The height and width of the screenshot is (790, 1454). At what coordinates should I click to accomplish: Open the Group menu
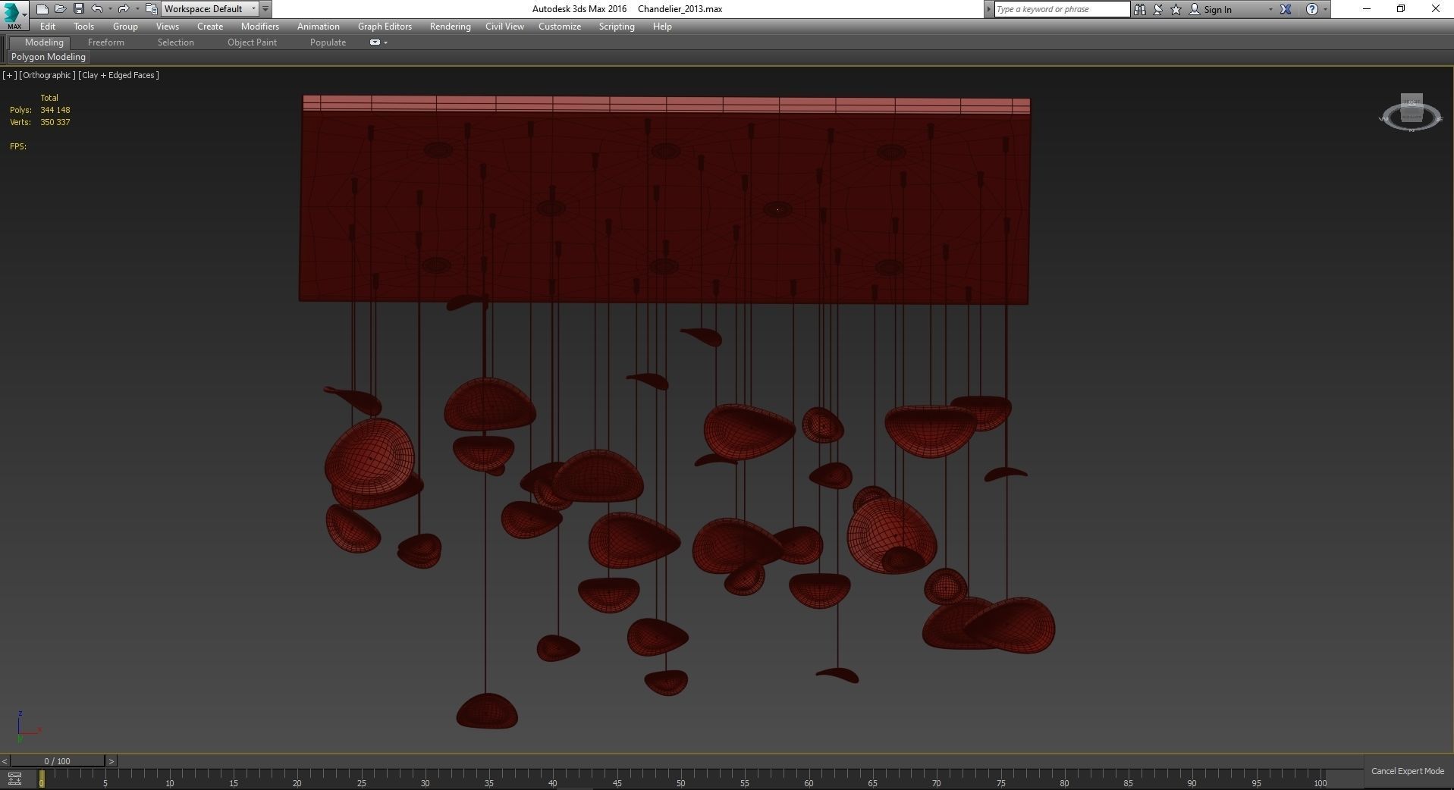point(125,27)
